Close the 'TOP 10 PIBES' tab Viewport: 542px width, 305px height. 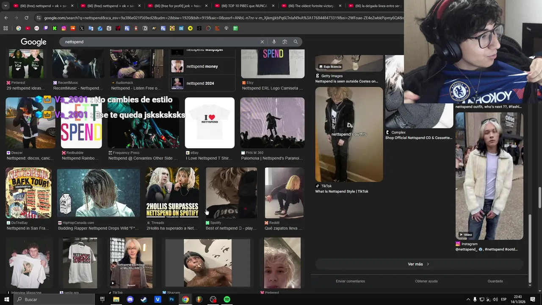point(273,6)
